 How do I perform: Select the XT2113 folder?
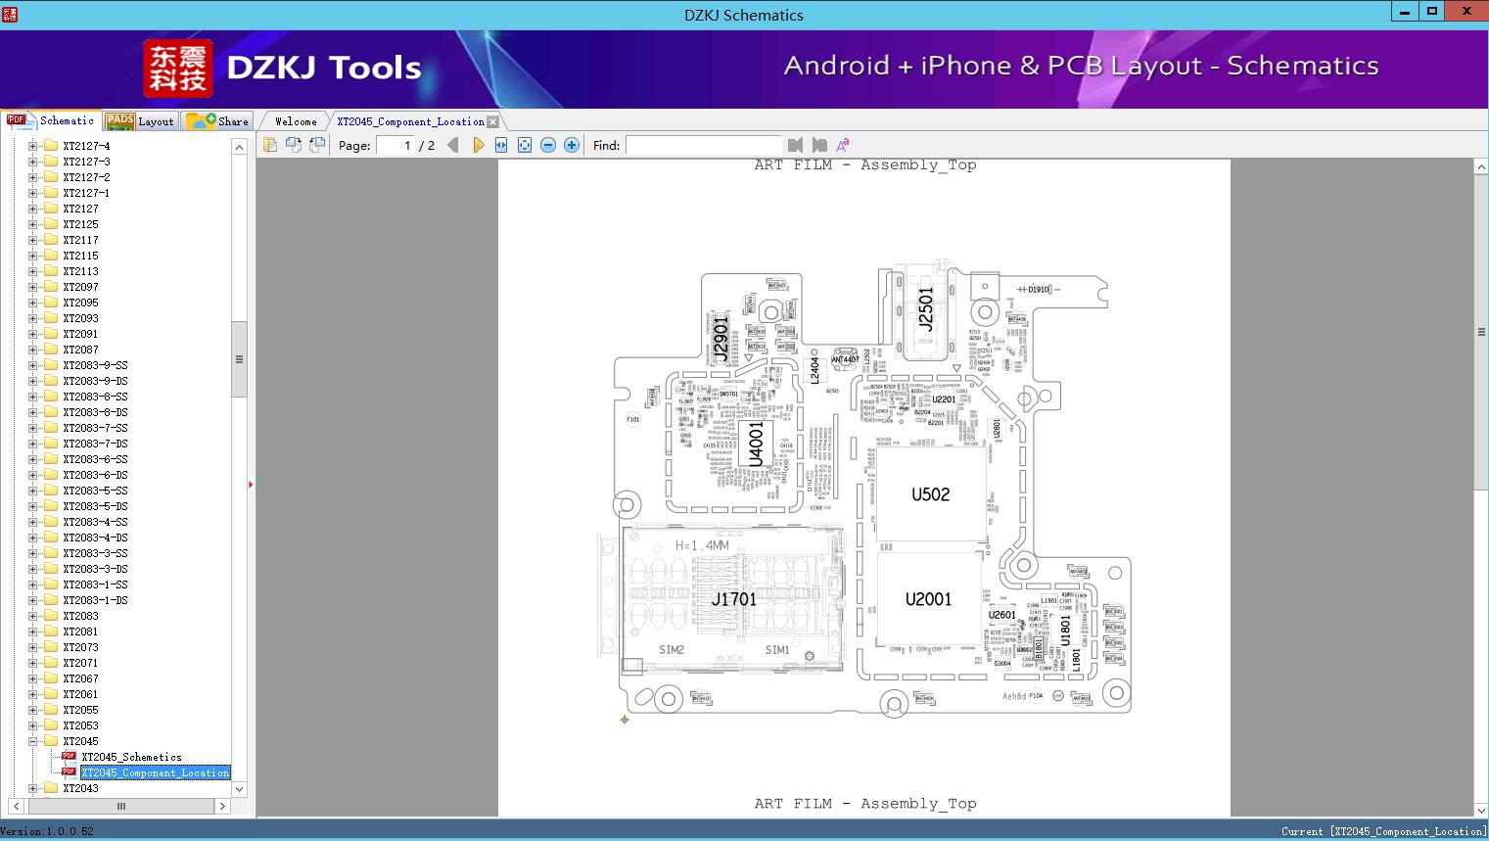pos(80,271)
